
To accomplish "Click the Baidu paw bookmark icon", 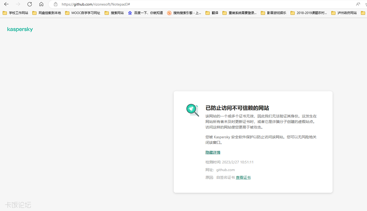I will (x=130, y=13).
